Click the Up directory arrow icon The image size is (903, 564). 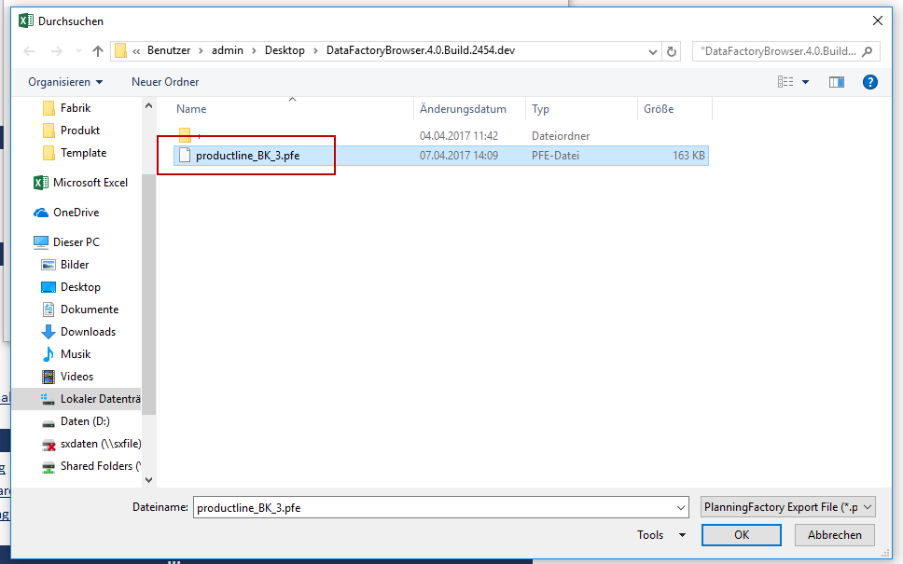[x=98, y=50]
